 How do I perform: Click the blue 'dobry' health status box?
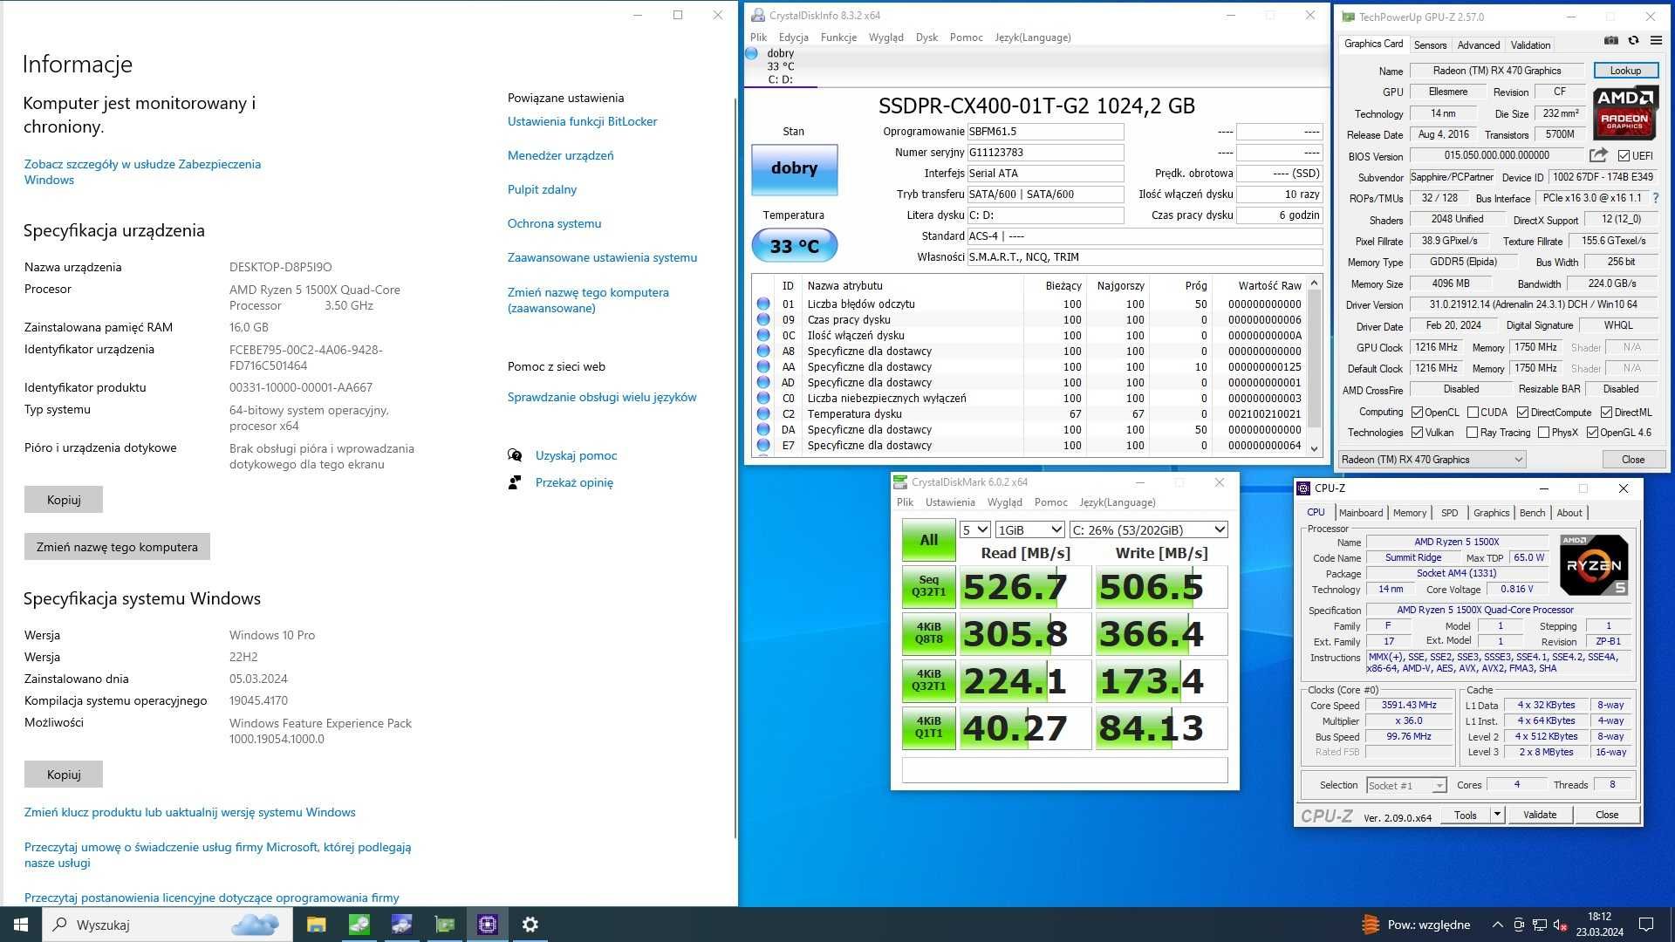tap(794, 168)
